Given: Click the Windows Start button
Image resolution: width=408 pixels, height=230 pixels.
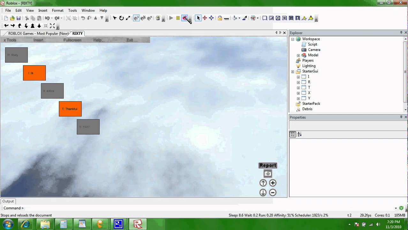Looking at the screenshot, I should click(x=8, y=224).
